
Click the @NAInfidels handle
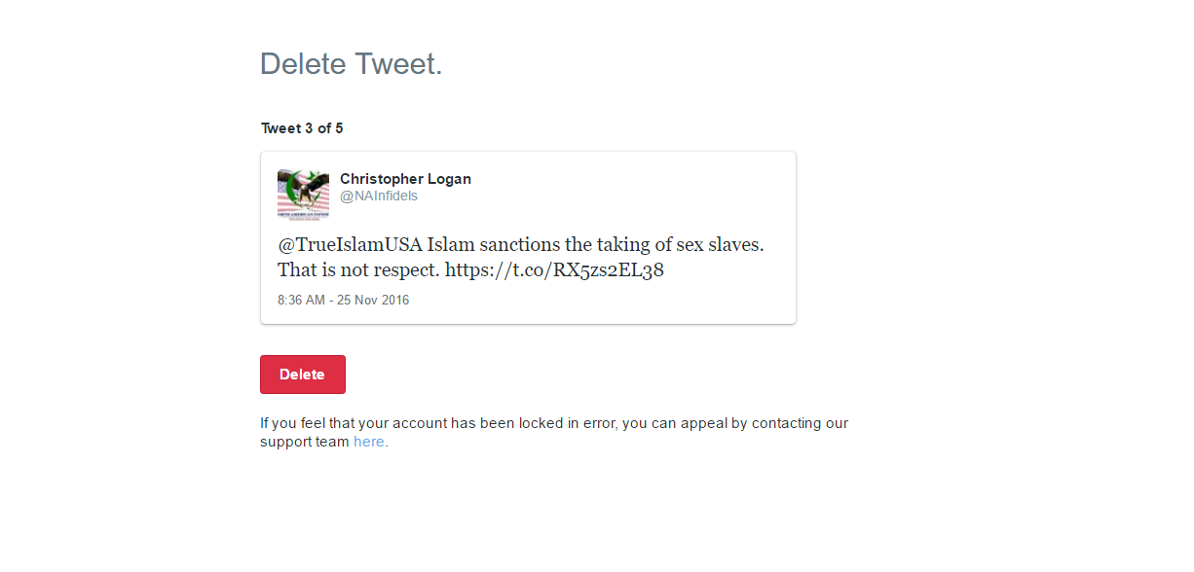[379, 196]
